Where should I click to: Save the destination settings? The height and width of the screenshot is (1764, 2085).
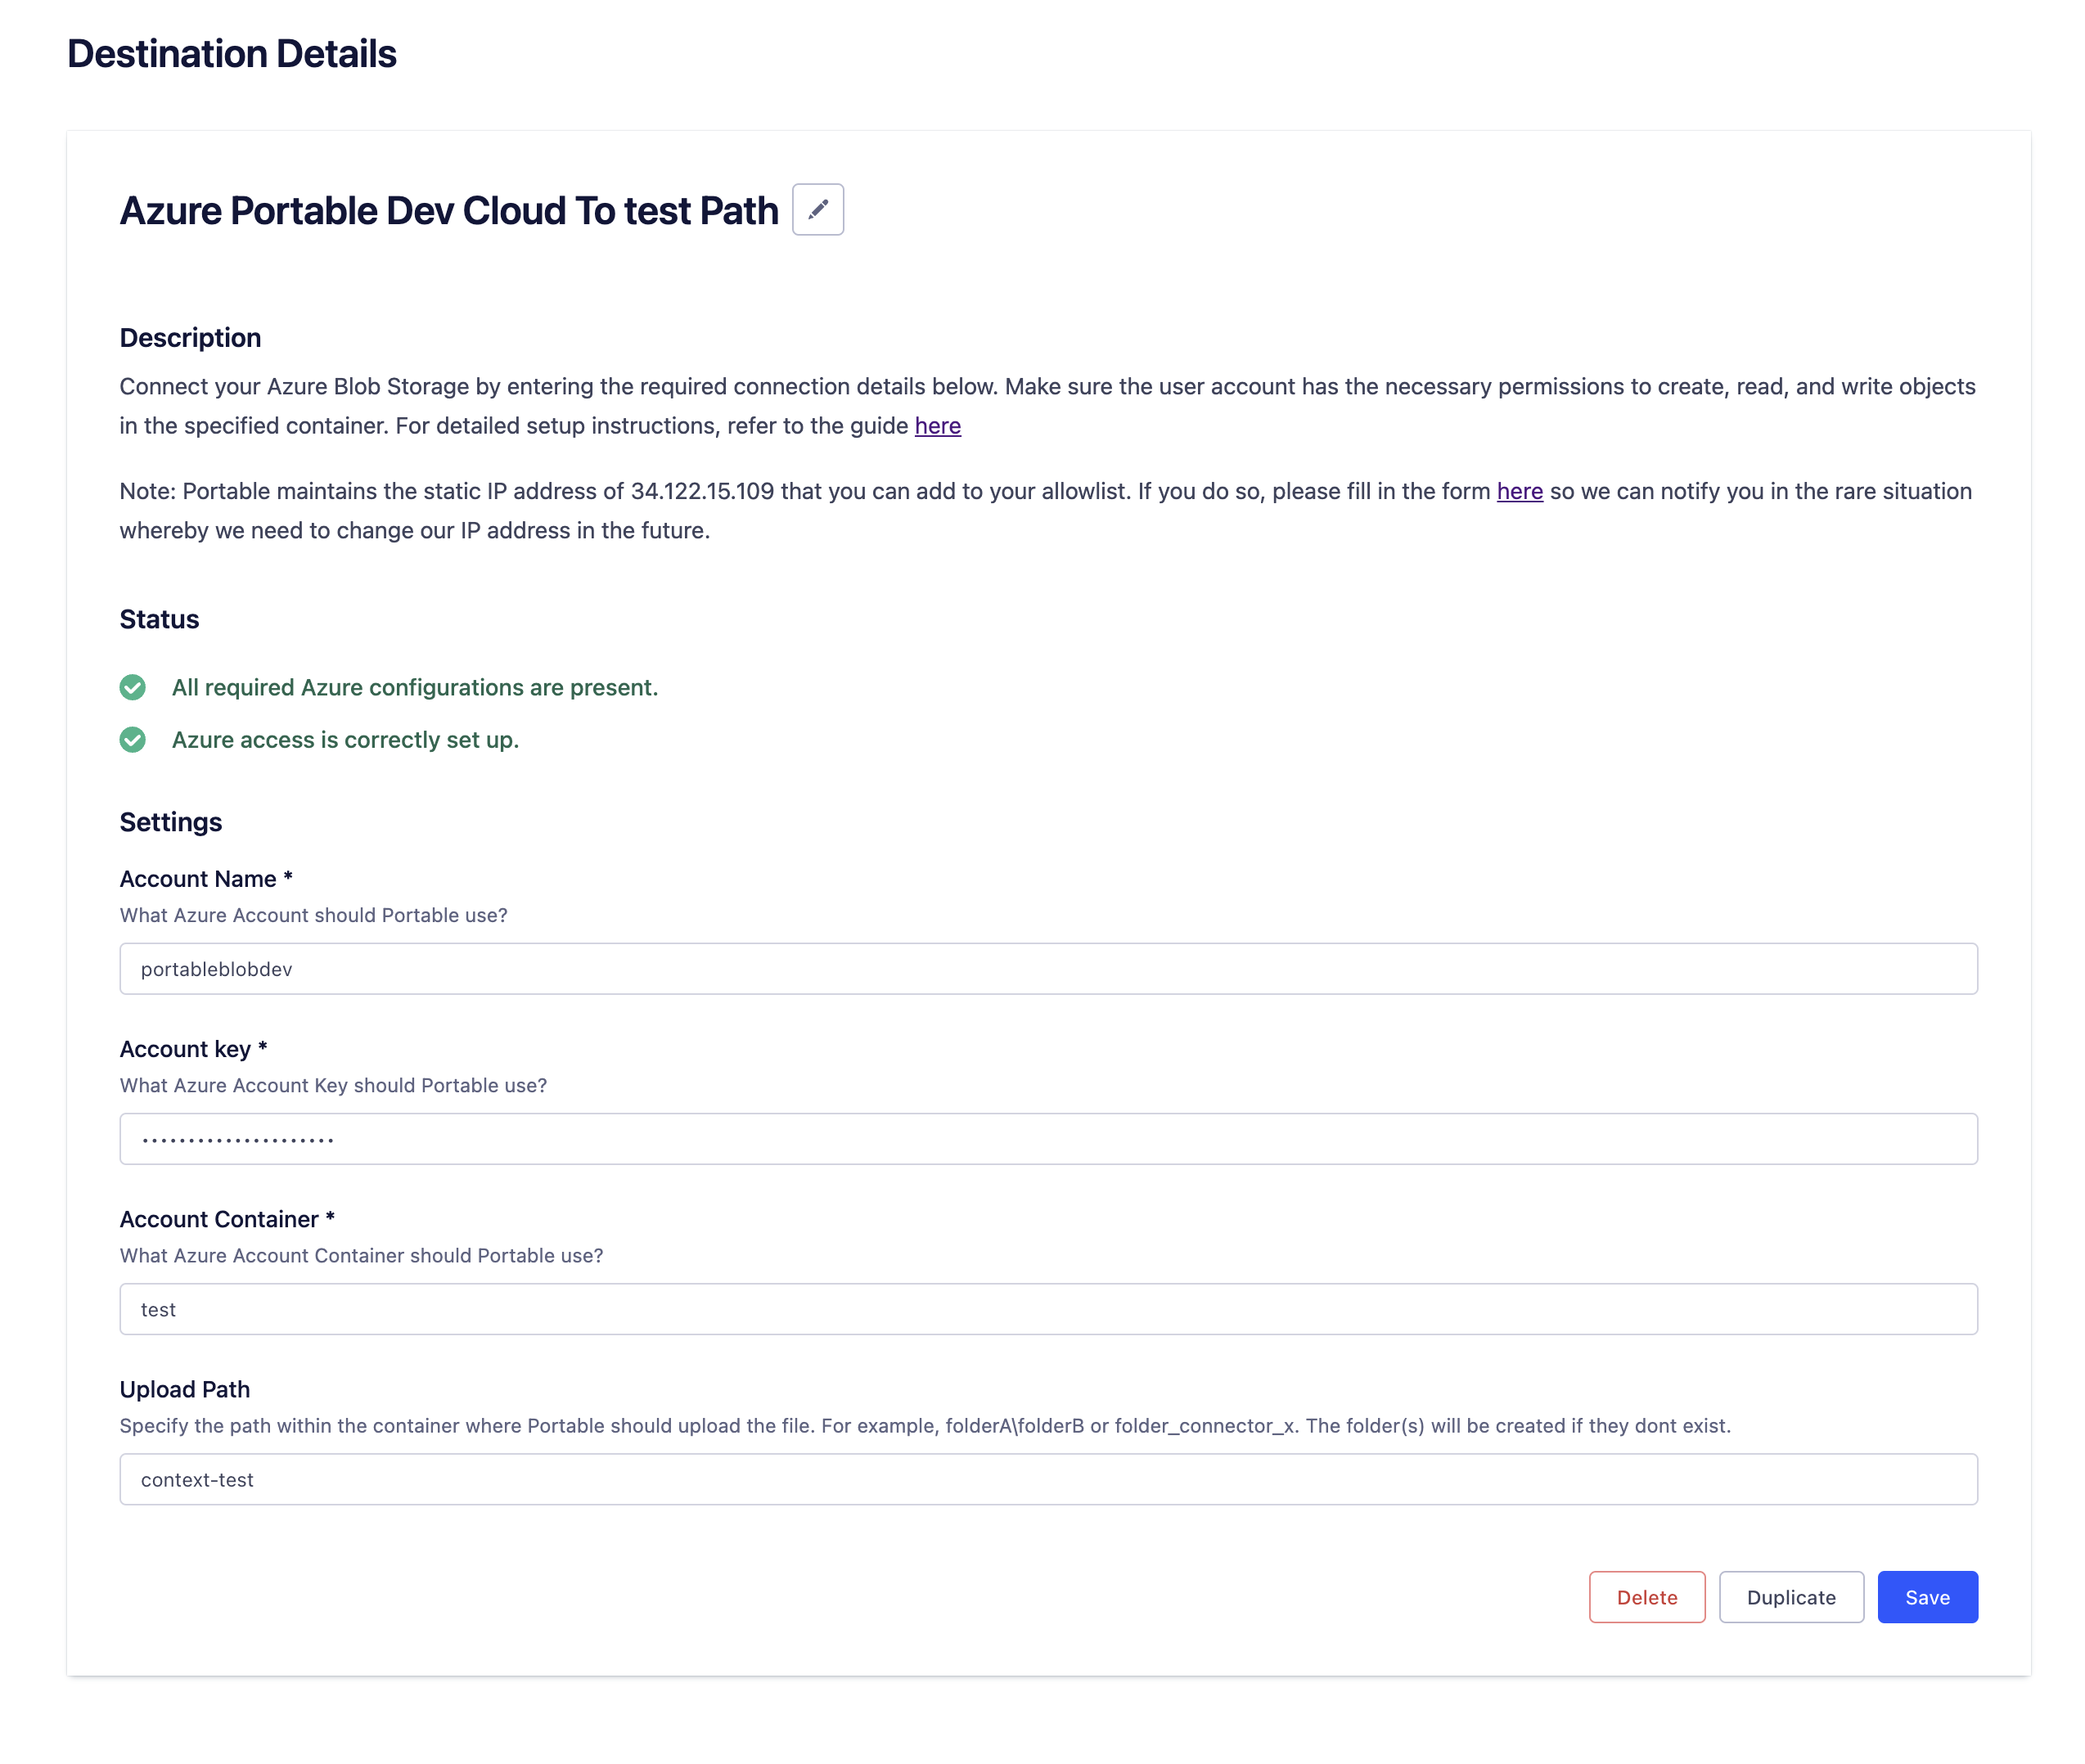pyautogui.click(x=1927, y=1597)
